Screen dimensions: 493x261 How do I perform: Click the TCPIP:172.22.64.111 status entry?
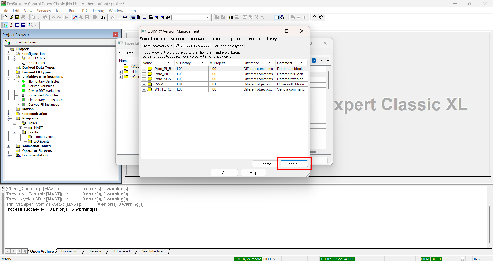tap(337, 259)
